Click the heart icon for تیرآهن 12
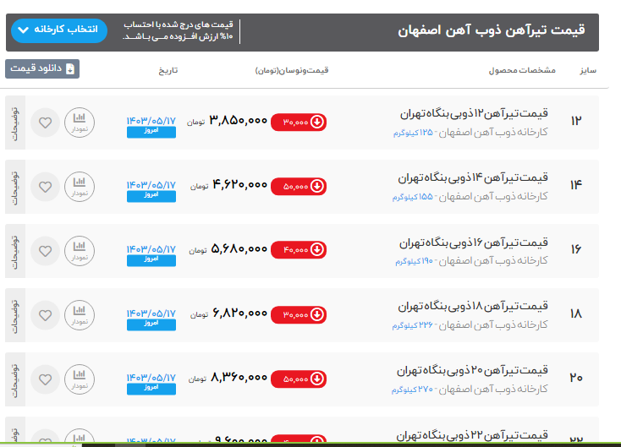621x447 pixels. (46, 122)
